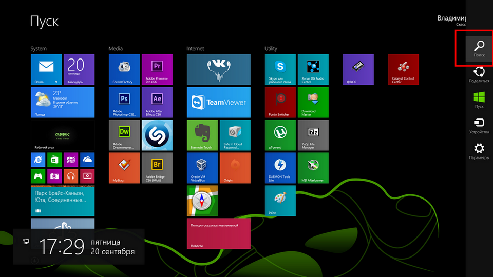Open the Поделиться share charm

coord(479,74)
